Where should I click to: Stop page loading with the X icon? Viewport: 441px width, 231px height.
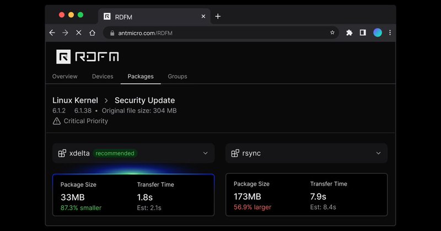(x=79, y=33)
